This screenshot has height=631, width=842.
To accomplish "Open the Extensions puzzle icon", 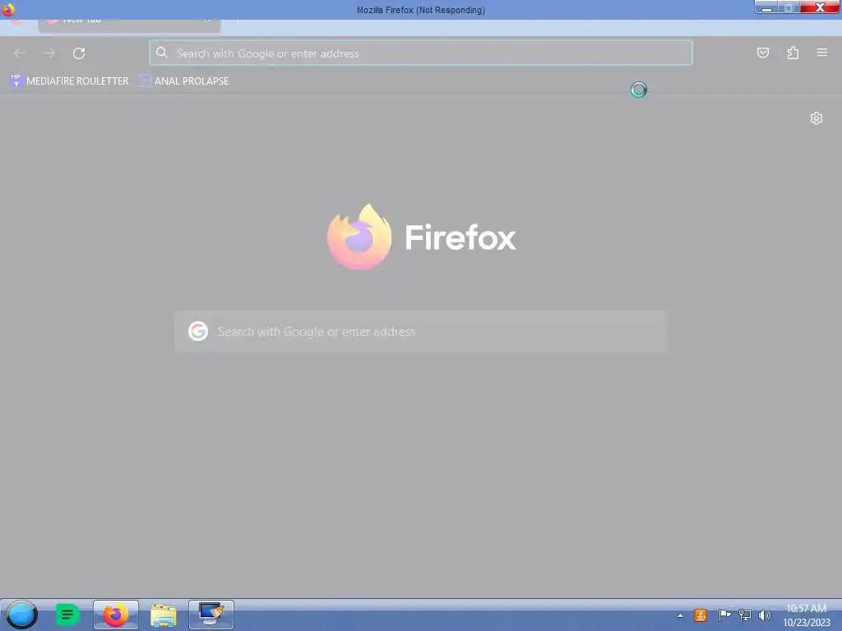I will [x=793, y=53].
